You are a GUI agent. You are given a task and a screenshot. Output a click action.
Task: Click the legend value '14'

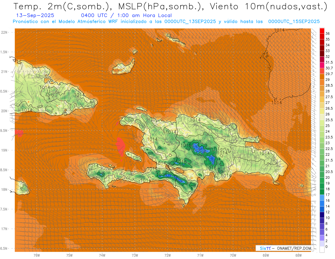tap(328, 206)
